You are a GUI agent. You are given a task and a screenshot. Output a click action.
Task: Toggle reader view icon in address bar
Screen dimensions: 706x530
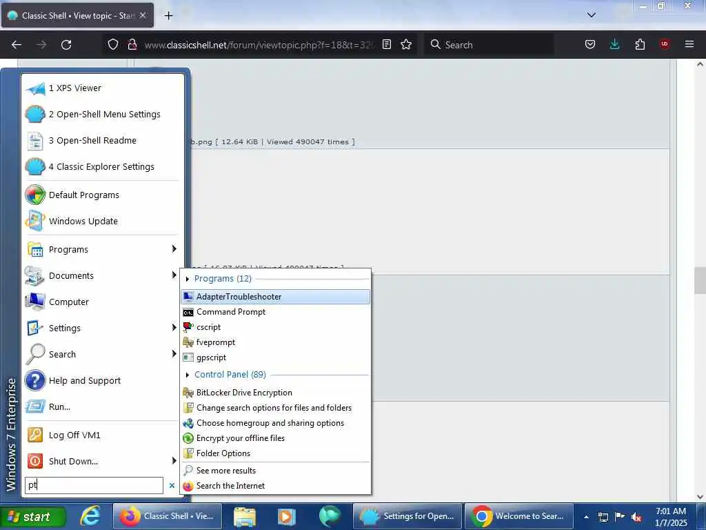[386, 44]
